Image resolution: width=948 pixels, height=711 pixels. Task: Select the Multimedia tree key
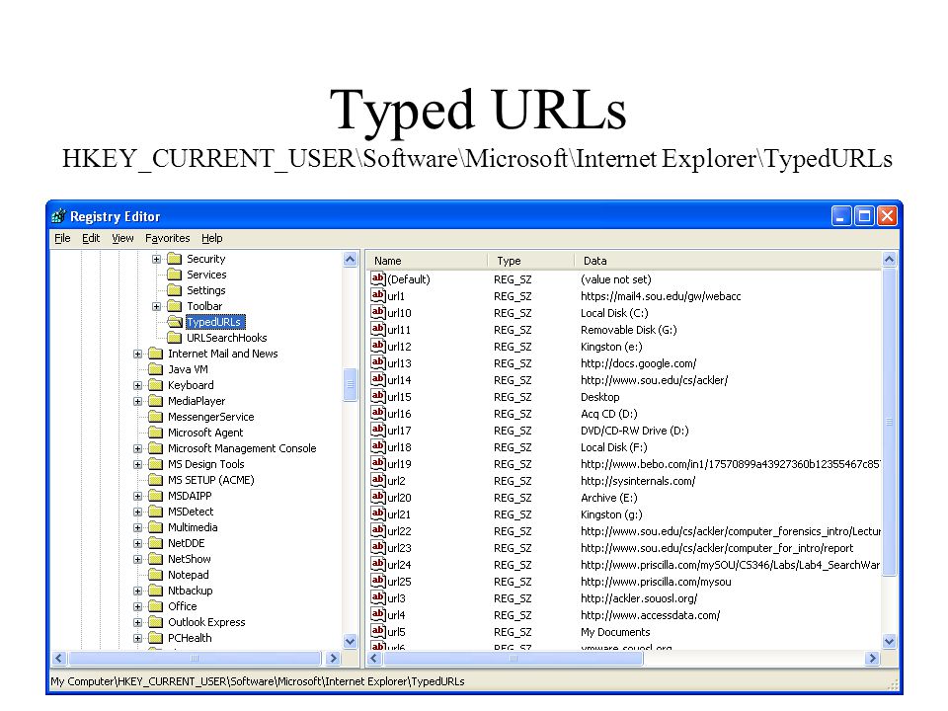pos(193,527)
